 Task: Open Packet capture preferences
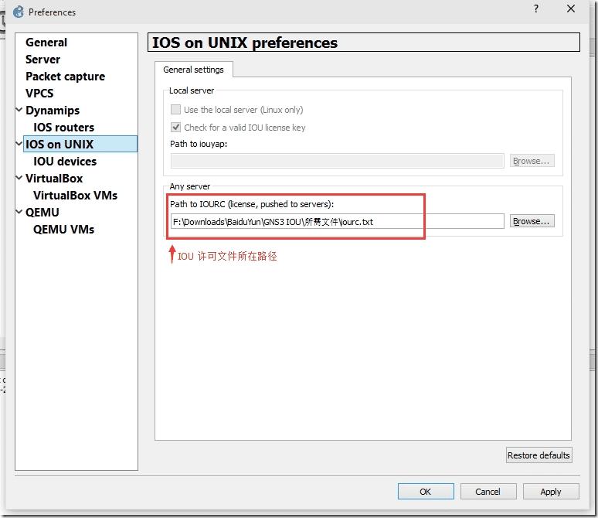pyautogui.click(x=65, y=77)
